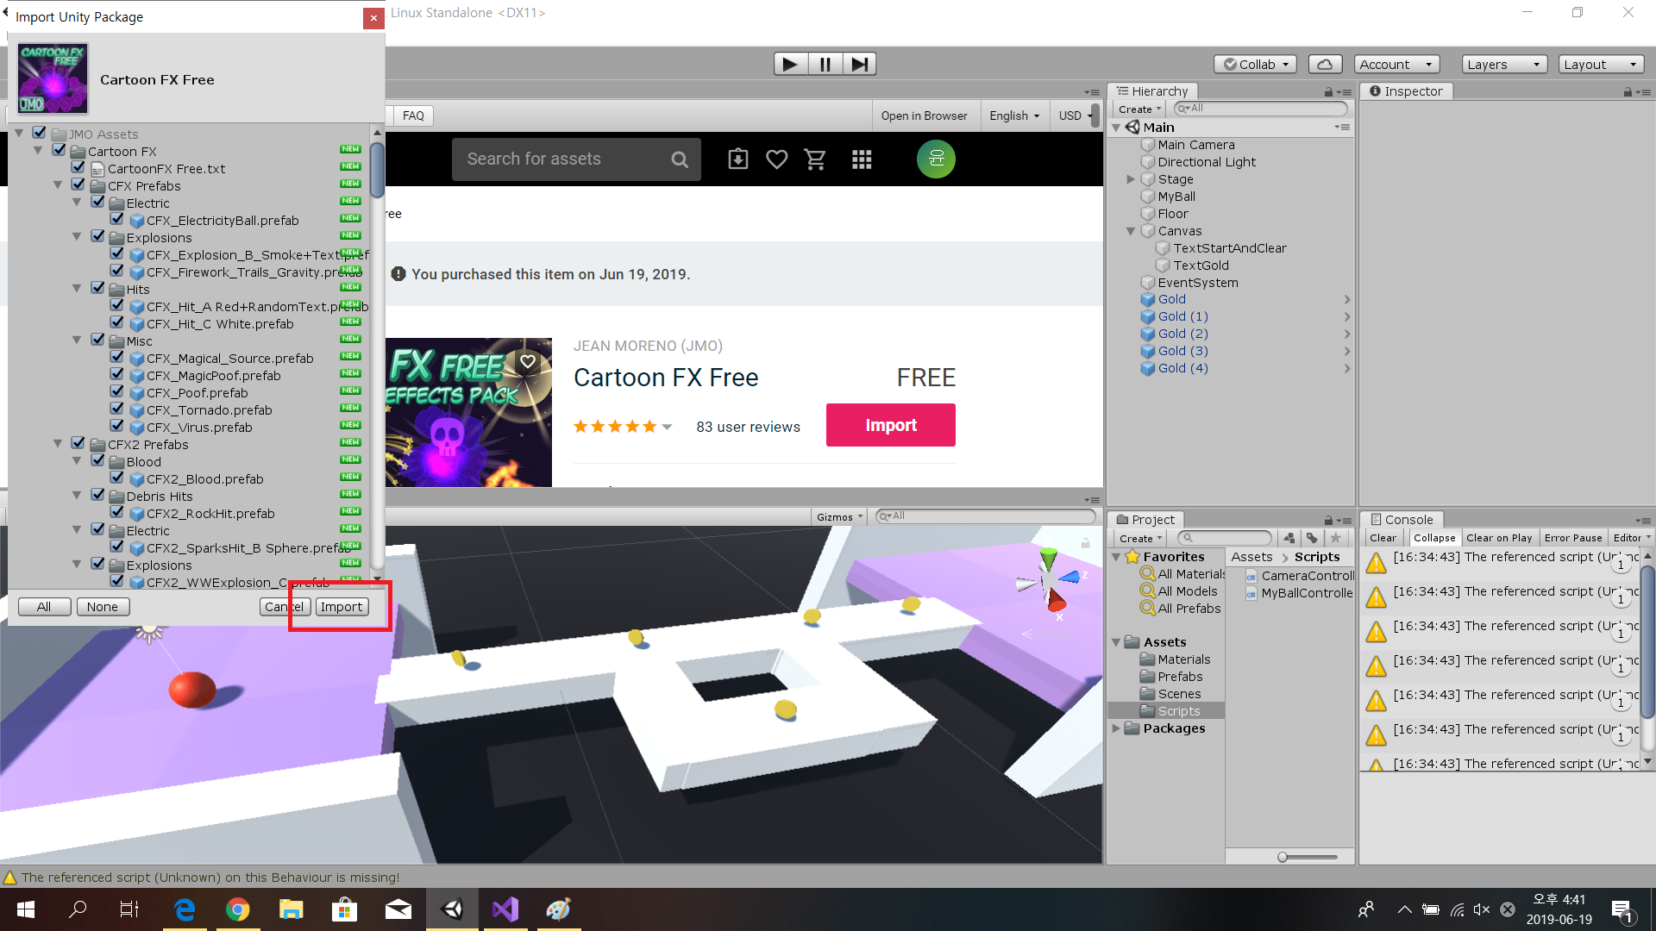
Task: Uncheck the CFX_Tornado.prefab checkbox
Action: click(x=117, y=409)
